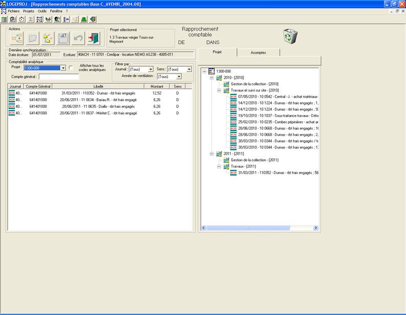Click the tree's horizontal scrollbar right arrow
This screenshot has height=315, width=406.
[x=315, y=228]
